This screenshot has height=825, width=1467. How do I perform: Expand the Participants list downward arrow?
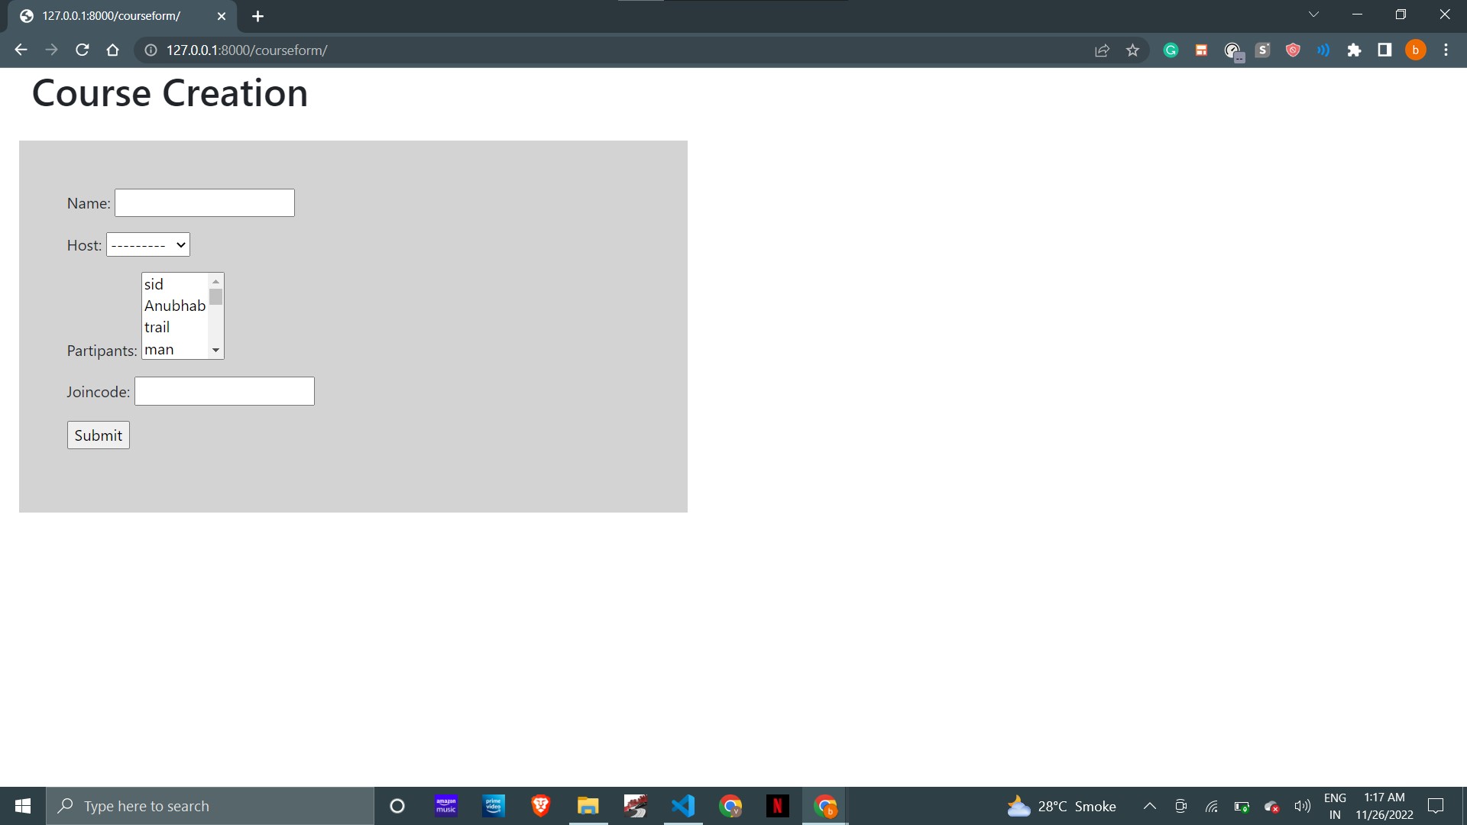(215, 350)
